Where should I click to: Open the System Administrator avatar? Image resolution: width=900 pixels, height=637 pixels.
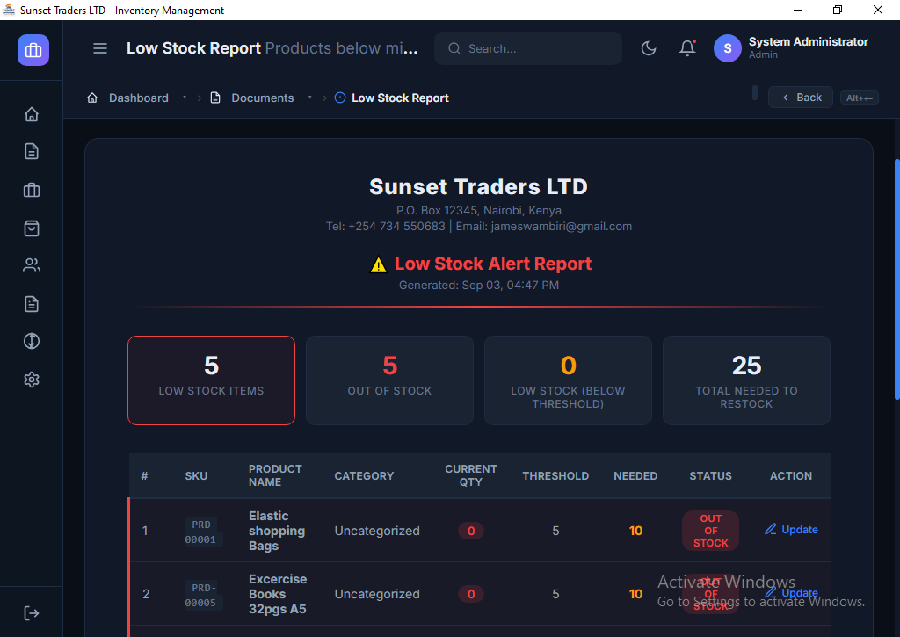click(x=727, y=48)
